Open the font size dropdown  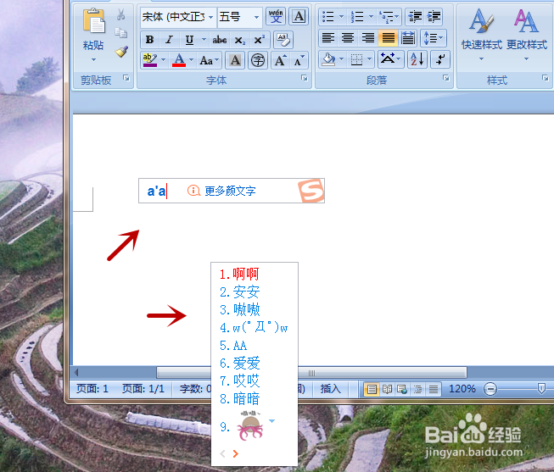pos(256,17)
